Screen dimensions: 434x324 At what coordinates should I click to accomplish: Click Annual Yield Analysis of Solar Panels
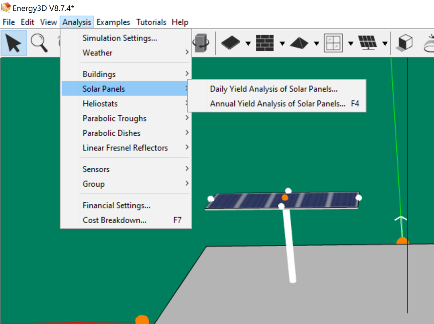click(279, 104)
